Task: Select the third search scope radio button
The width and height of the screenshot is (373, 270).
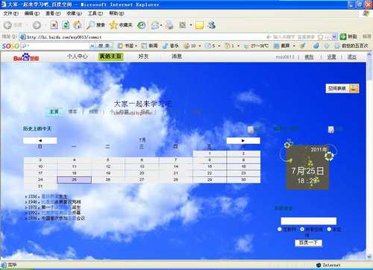Action: pos(329,229)
